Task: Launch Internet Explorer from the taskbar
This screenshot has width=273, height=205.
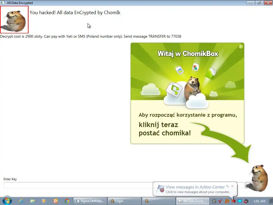Action: point(21,201)
